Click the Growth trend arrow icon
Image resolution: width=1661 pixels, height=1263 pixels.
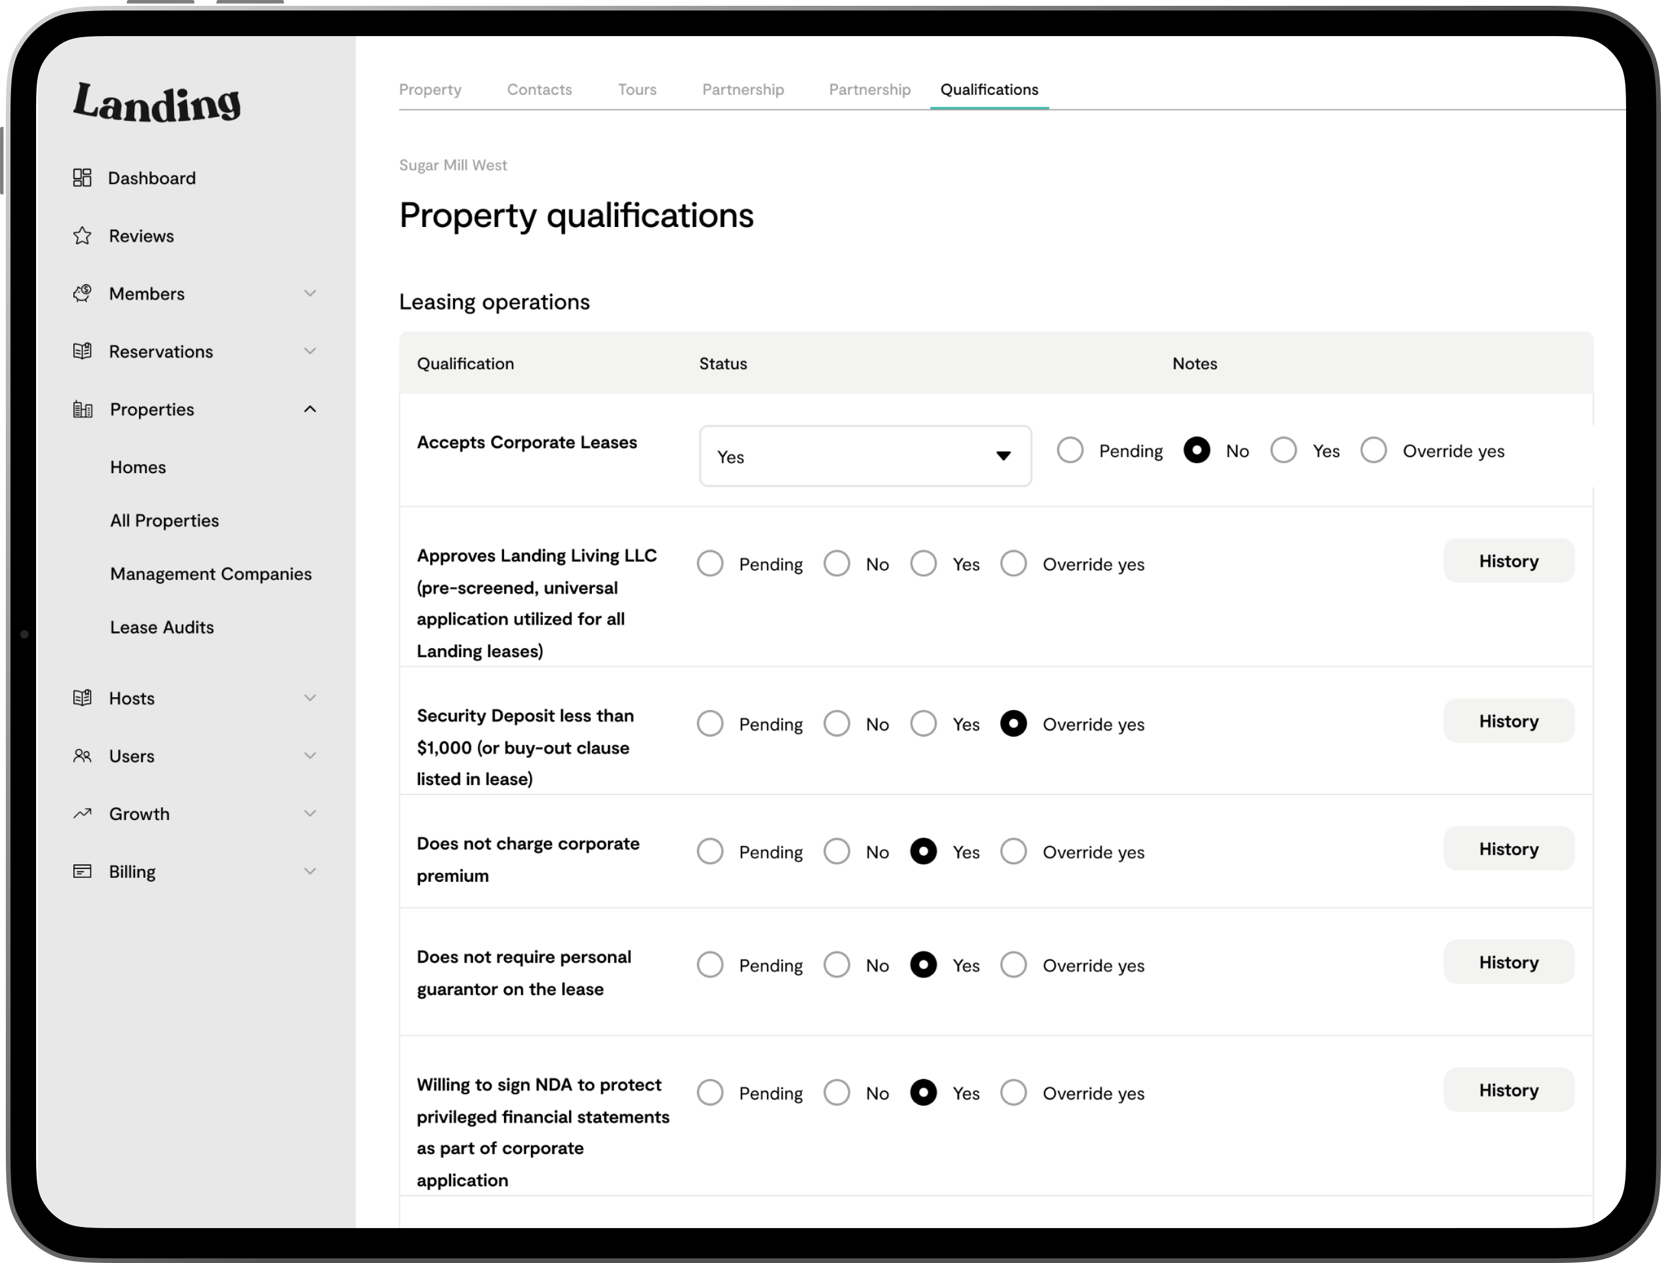tap(82, 814)
